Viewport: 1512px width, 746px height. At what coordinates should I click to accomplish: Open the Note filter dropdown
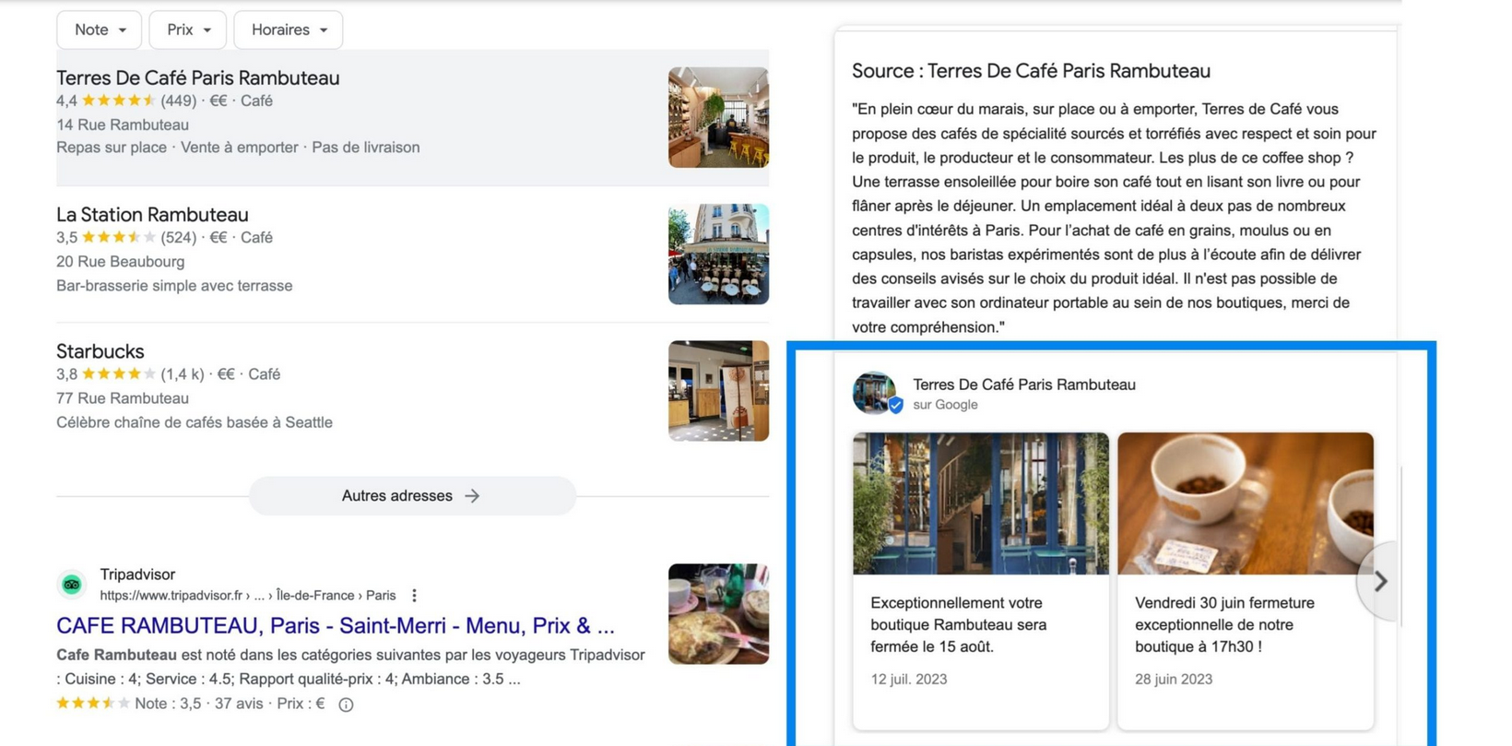tap(99, 30)
